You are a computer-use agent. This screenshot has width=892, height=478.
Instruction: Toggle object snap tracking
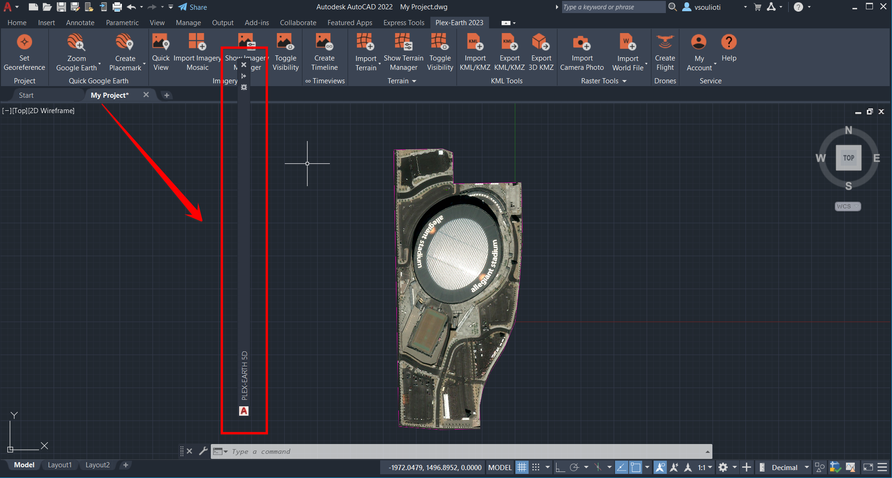[x=622, y=467]
